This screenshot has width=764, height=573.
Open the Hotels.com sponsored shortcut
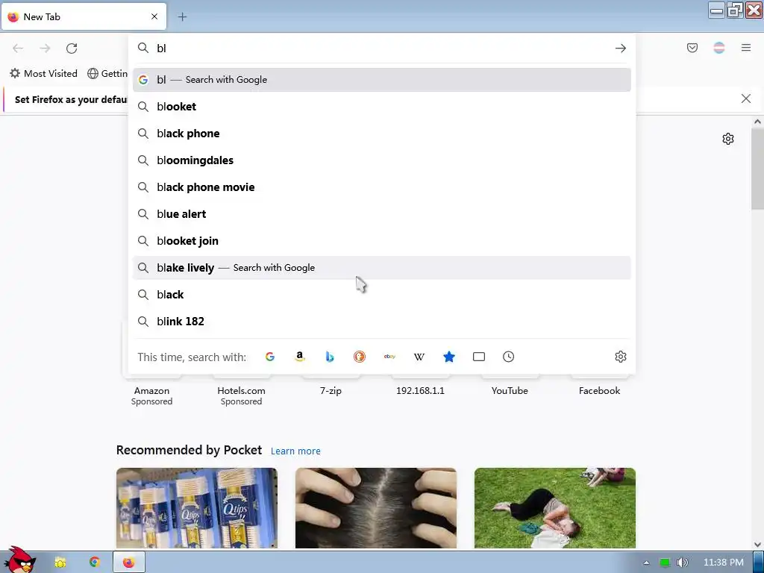[x=241, y=390]
